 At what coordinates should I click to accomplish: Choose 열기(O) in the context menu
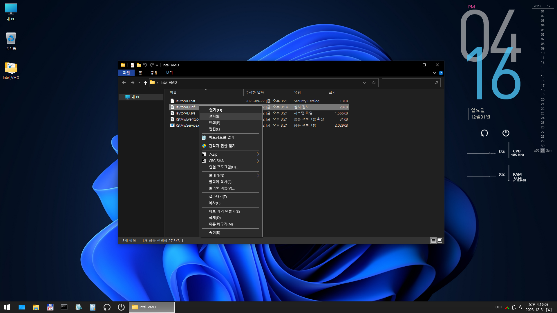pyautogui.click(x=231, y=110)
